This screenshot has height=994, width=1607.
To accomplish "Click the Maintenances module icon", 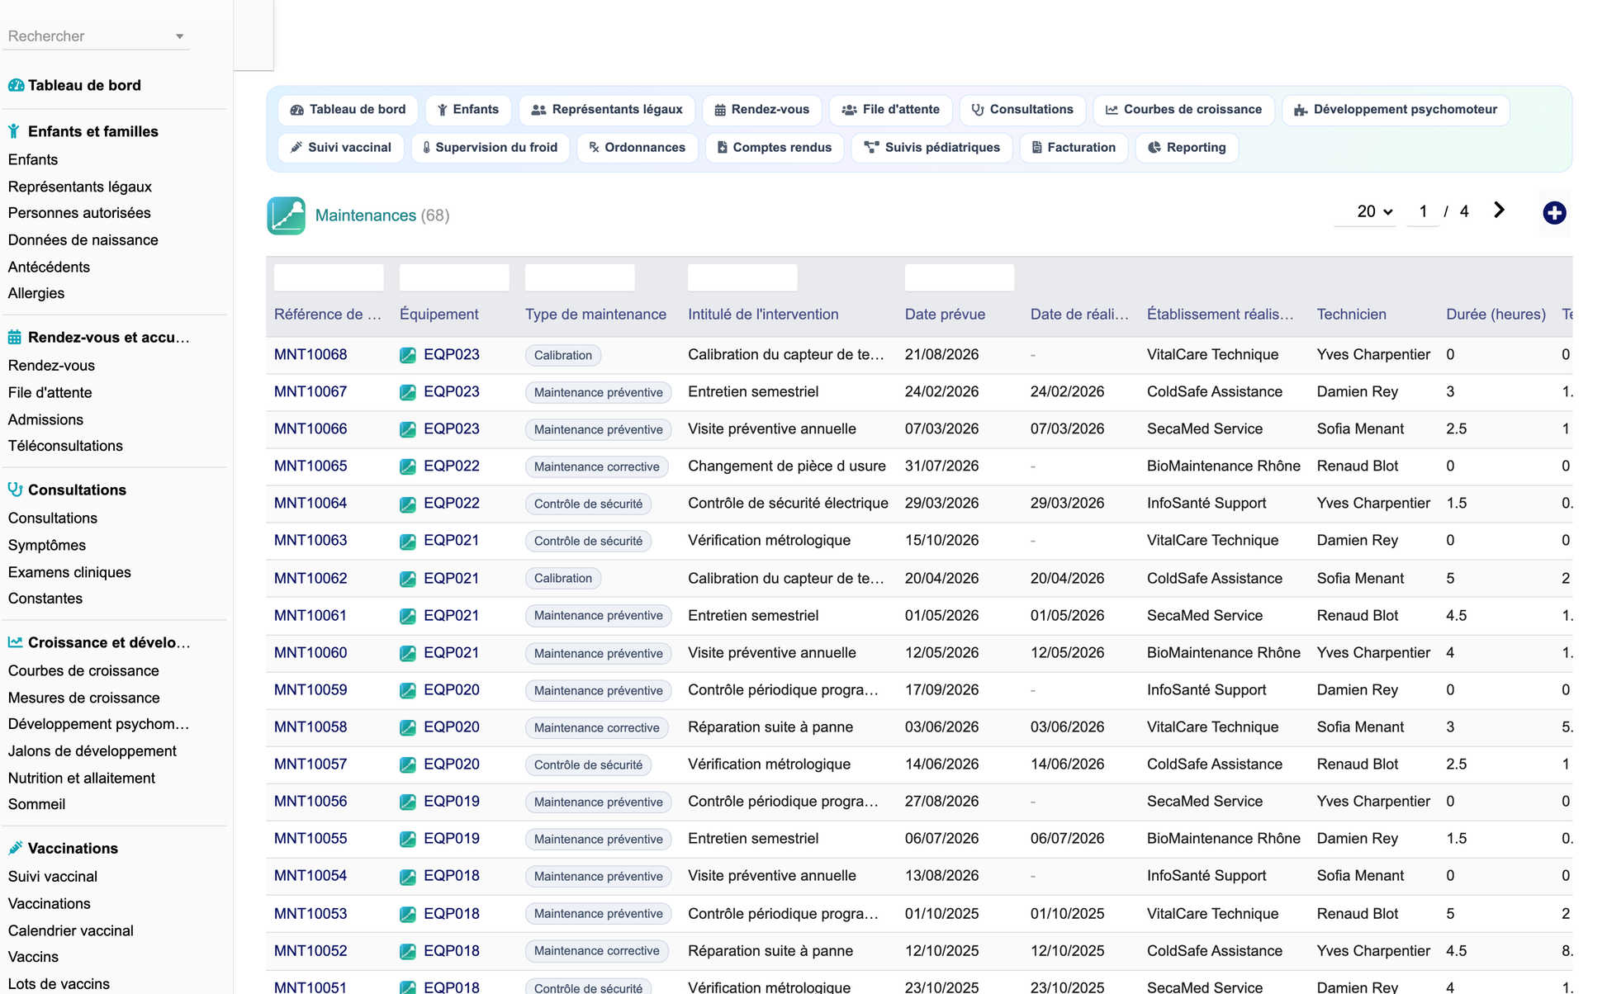I will click(286, 215).
